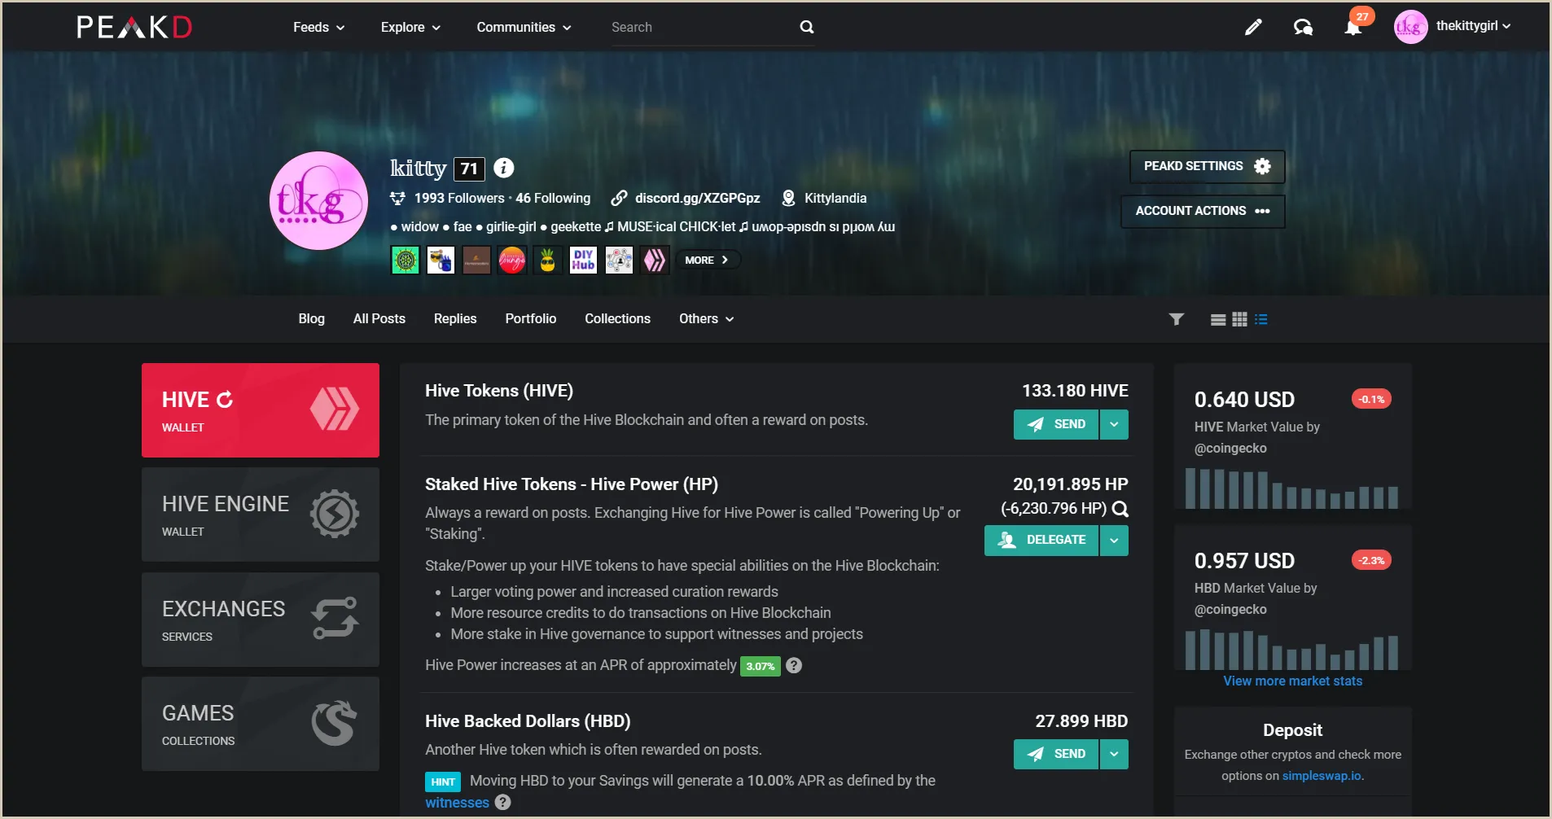Image resolution: width=1552 pixels, height=819 pixels.
Task: Click help icon next to witnesses
Action: 503,802
